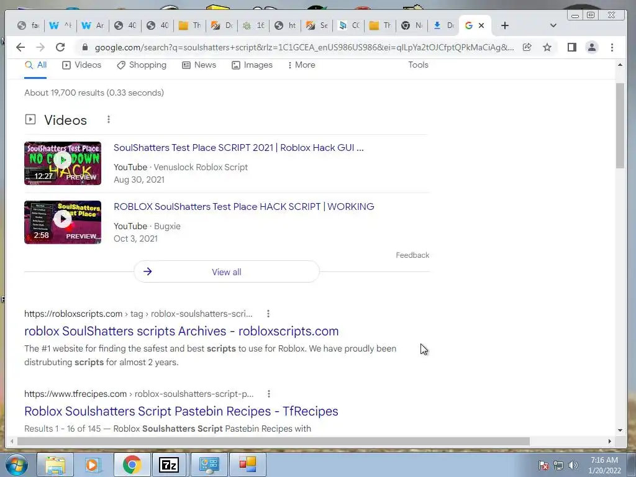Image resolution: width=636 pixels, height=477 pixels.
Task: Play SoulShatters No Cooldown Hack video thumbnail
Action: (x=63, y=163)
